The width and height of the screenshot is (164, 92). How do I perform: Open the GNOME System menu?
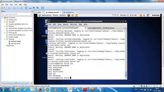pyautogui.click(x=63, y=15)
